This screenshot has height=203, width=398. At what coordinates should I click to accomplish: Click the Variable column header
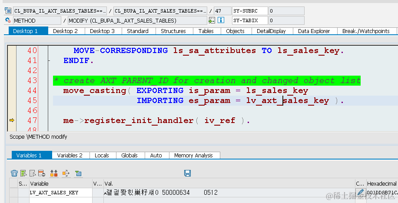61,183
